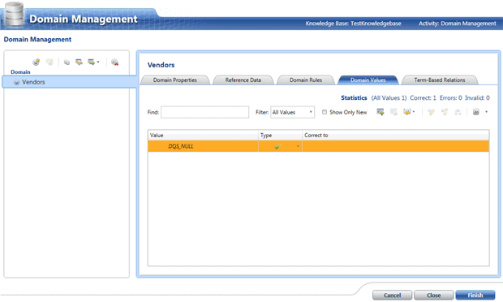Click the Delete Domain Value icon
This screenshot has width=503, height=302.
393,112
